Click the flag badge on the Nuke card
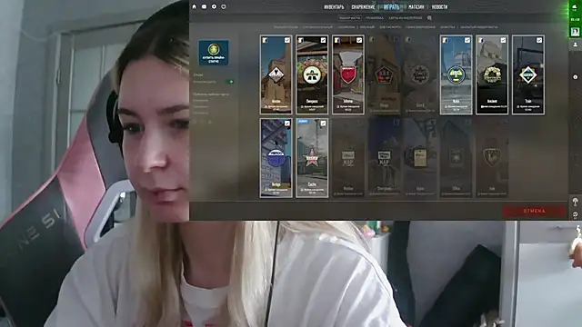 445,40
